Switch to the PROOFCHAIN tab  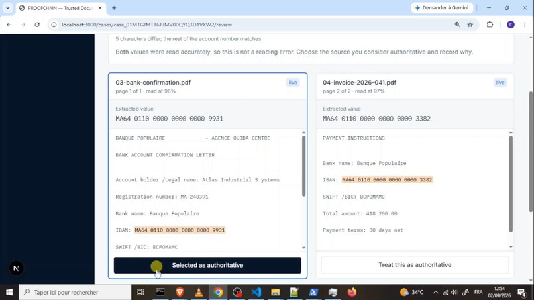[60, 8]
